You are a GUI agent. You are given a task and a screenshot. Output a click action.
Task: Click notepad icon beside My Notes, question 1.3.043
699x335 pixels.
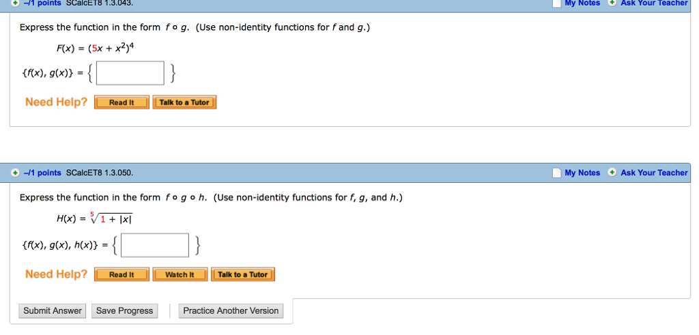[557, 3]
